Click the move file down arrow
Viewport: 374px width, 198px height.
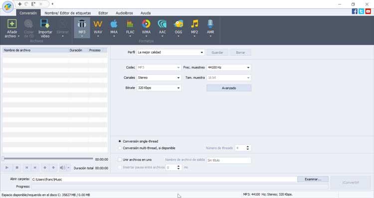(53, 168)
